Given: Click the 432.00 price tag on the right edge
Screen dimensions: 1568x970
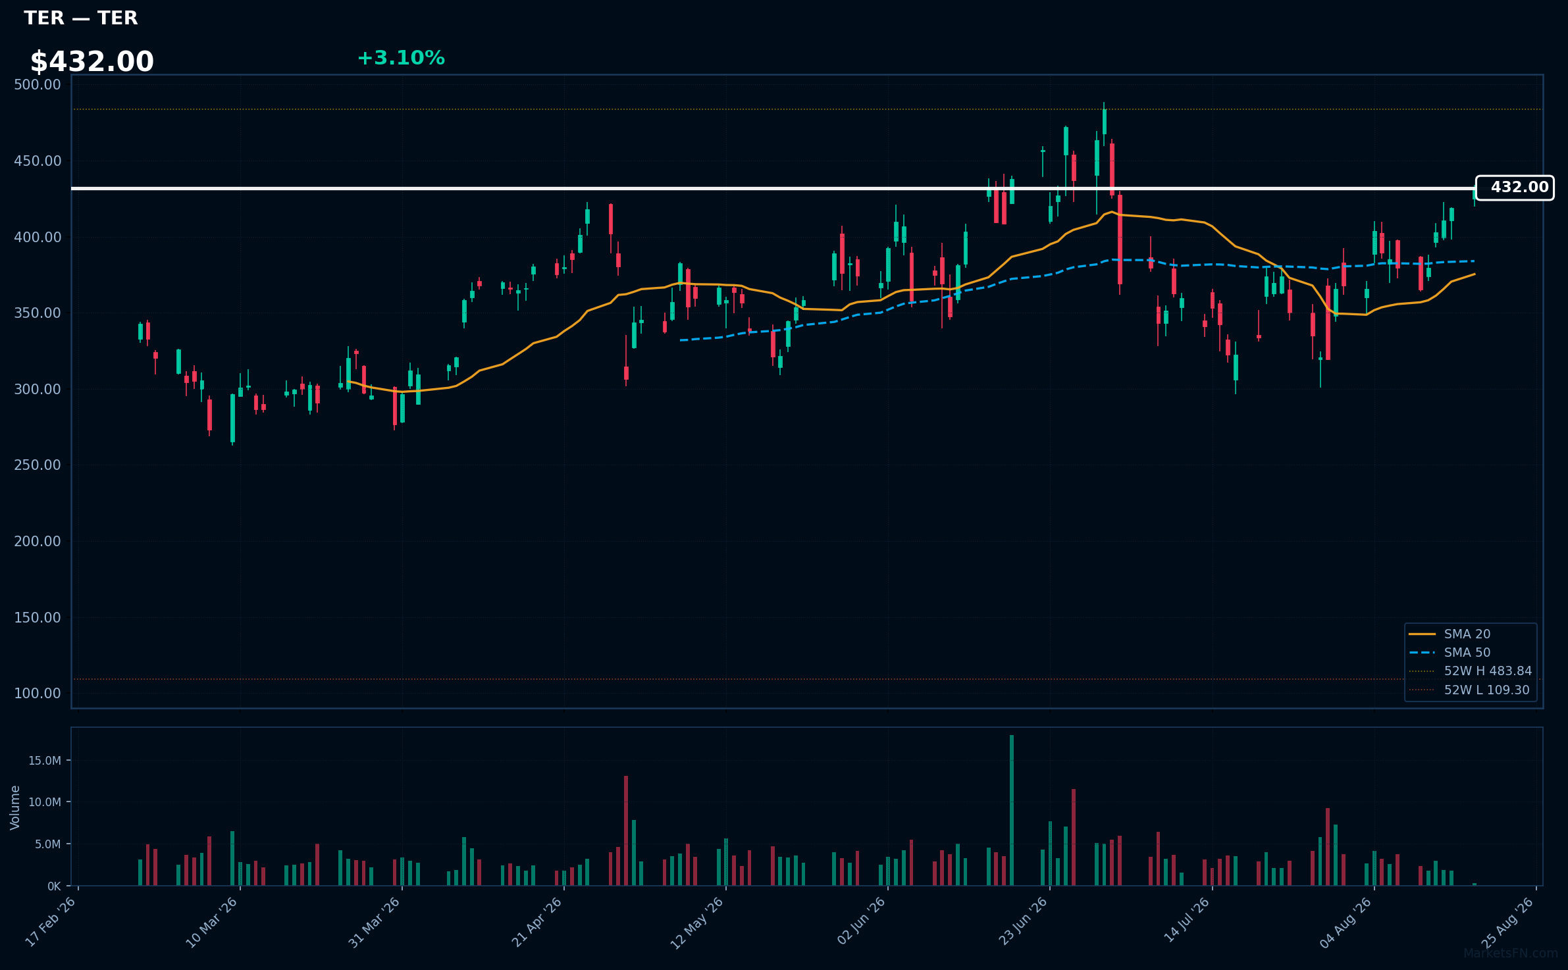Looking at the screenshot, I should click(1515, 188).
